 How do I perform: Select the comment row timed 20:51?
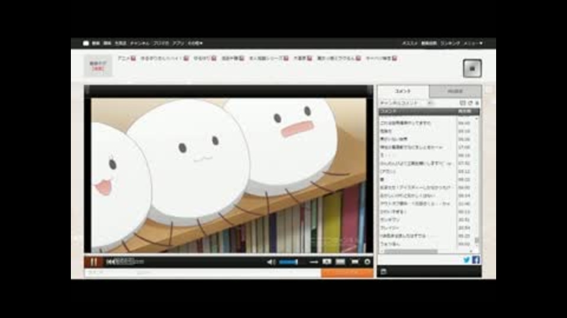click(426, 220)
